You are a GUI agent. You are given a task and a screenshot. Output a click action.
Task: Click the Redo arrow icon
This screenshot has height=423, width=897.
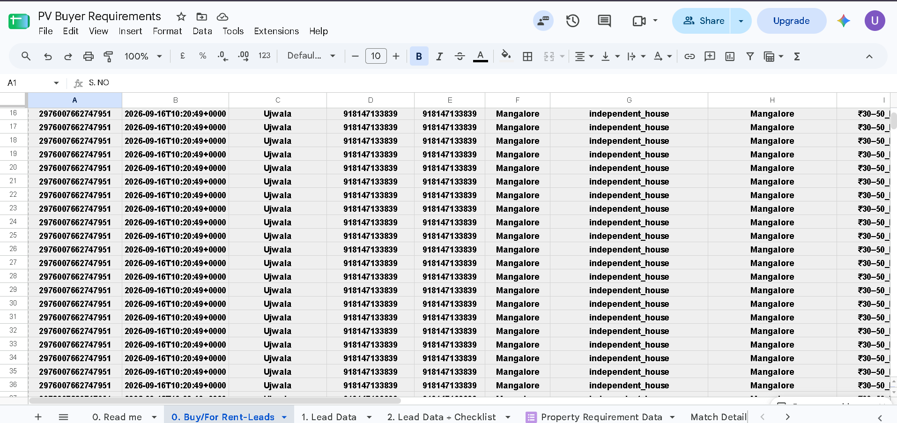pyautogui.click(x=68, y=56)
